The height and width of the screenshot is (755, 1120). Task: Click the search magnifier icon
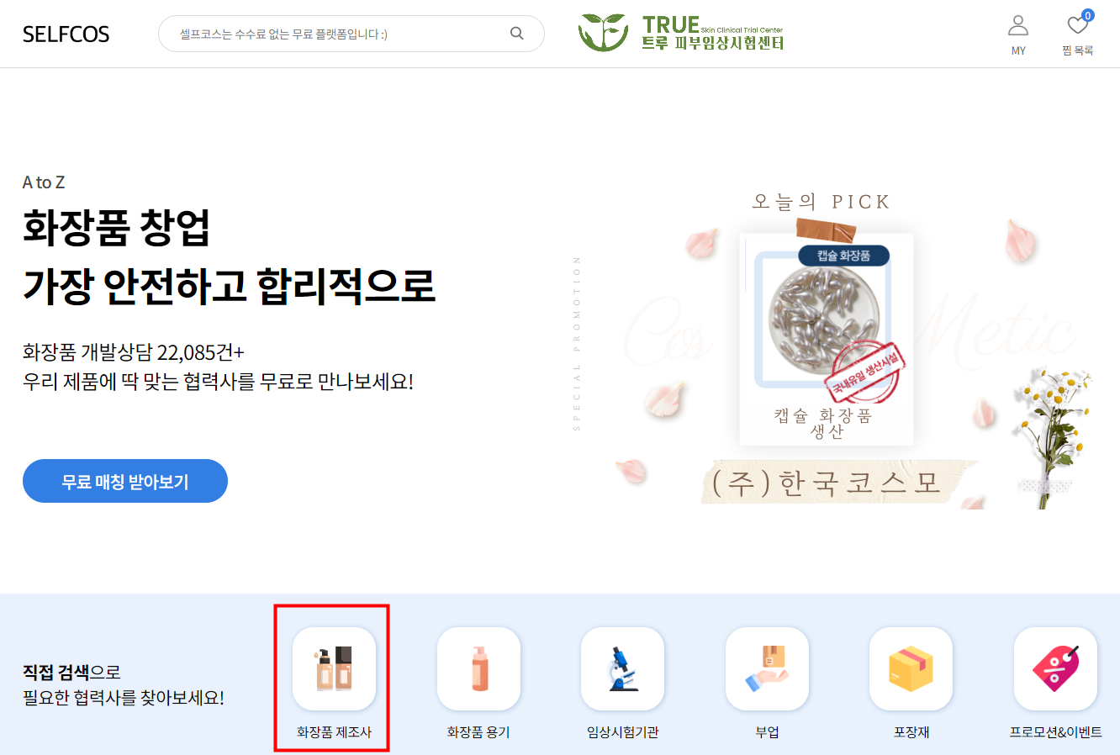click(517, 34)
